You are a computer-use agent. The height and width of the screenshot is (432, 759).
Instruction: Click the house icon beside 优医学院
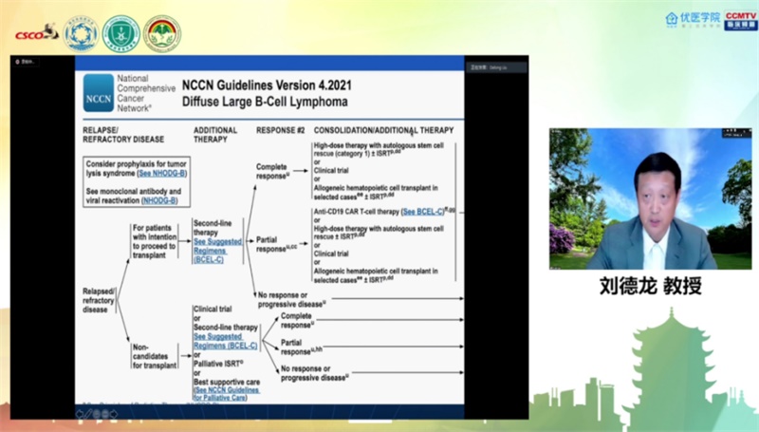pyautogui.click(x=672, y=19)
